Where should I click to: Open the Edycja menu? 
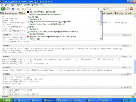click(7, 5)
